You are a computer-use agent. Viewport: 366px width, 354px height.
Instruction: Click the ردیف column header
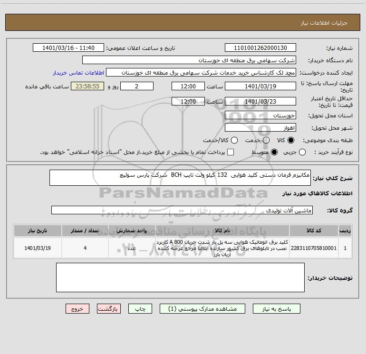coord(345,230)
